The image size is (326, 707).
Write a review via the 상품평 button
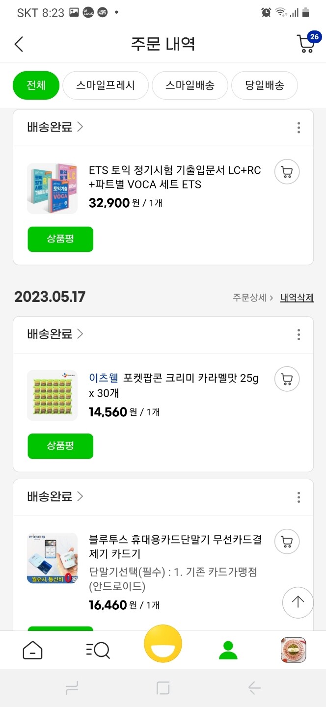(60, 239)
